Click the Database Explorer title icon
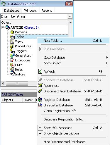Viewport: 110px width, 145px height. pyautogui.click(x=3, y=4)
